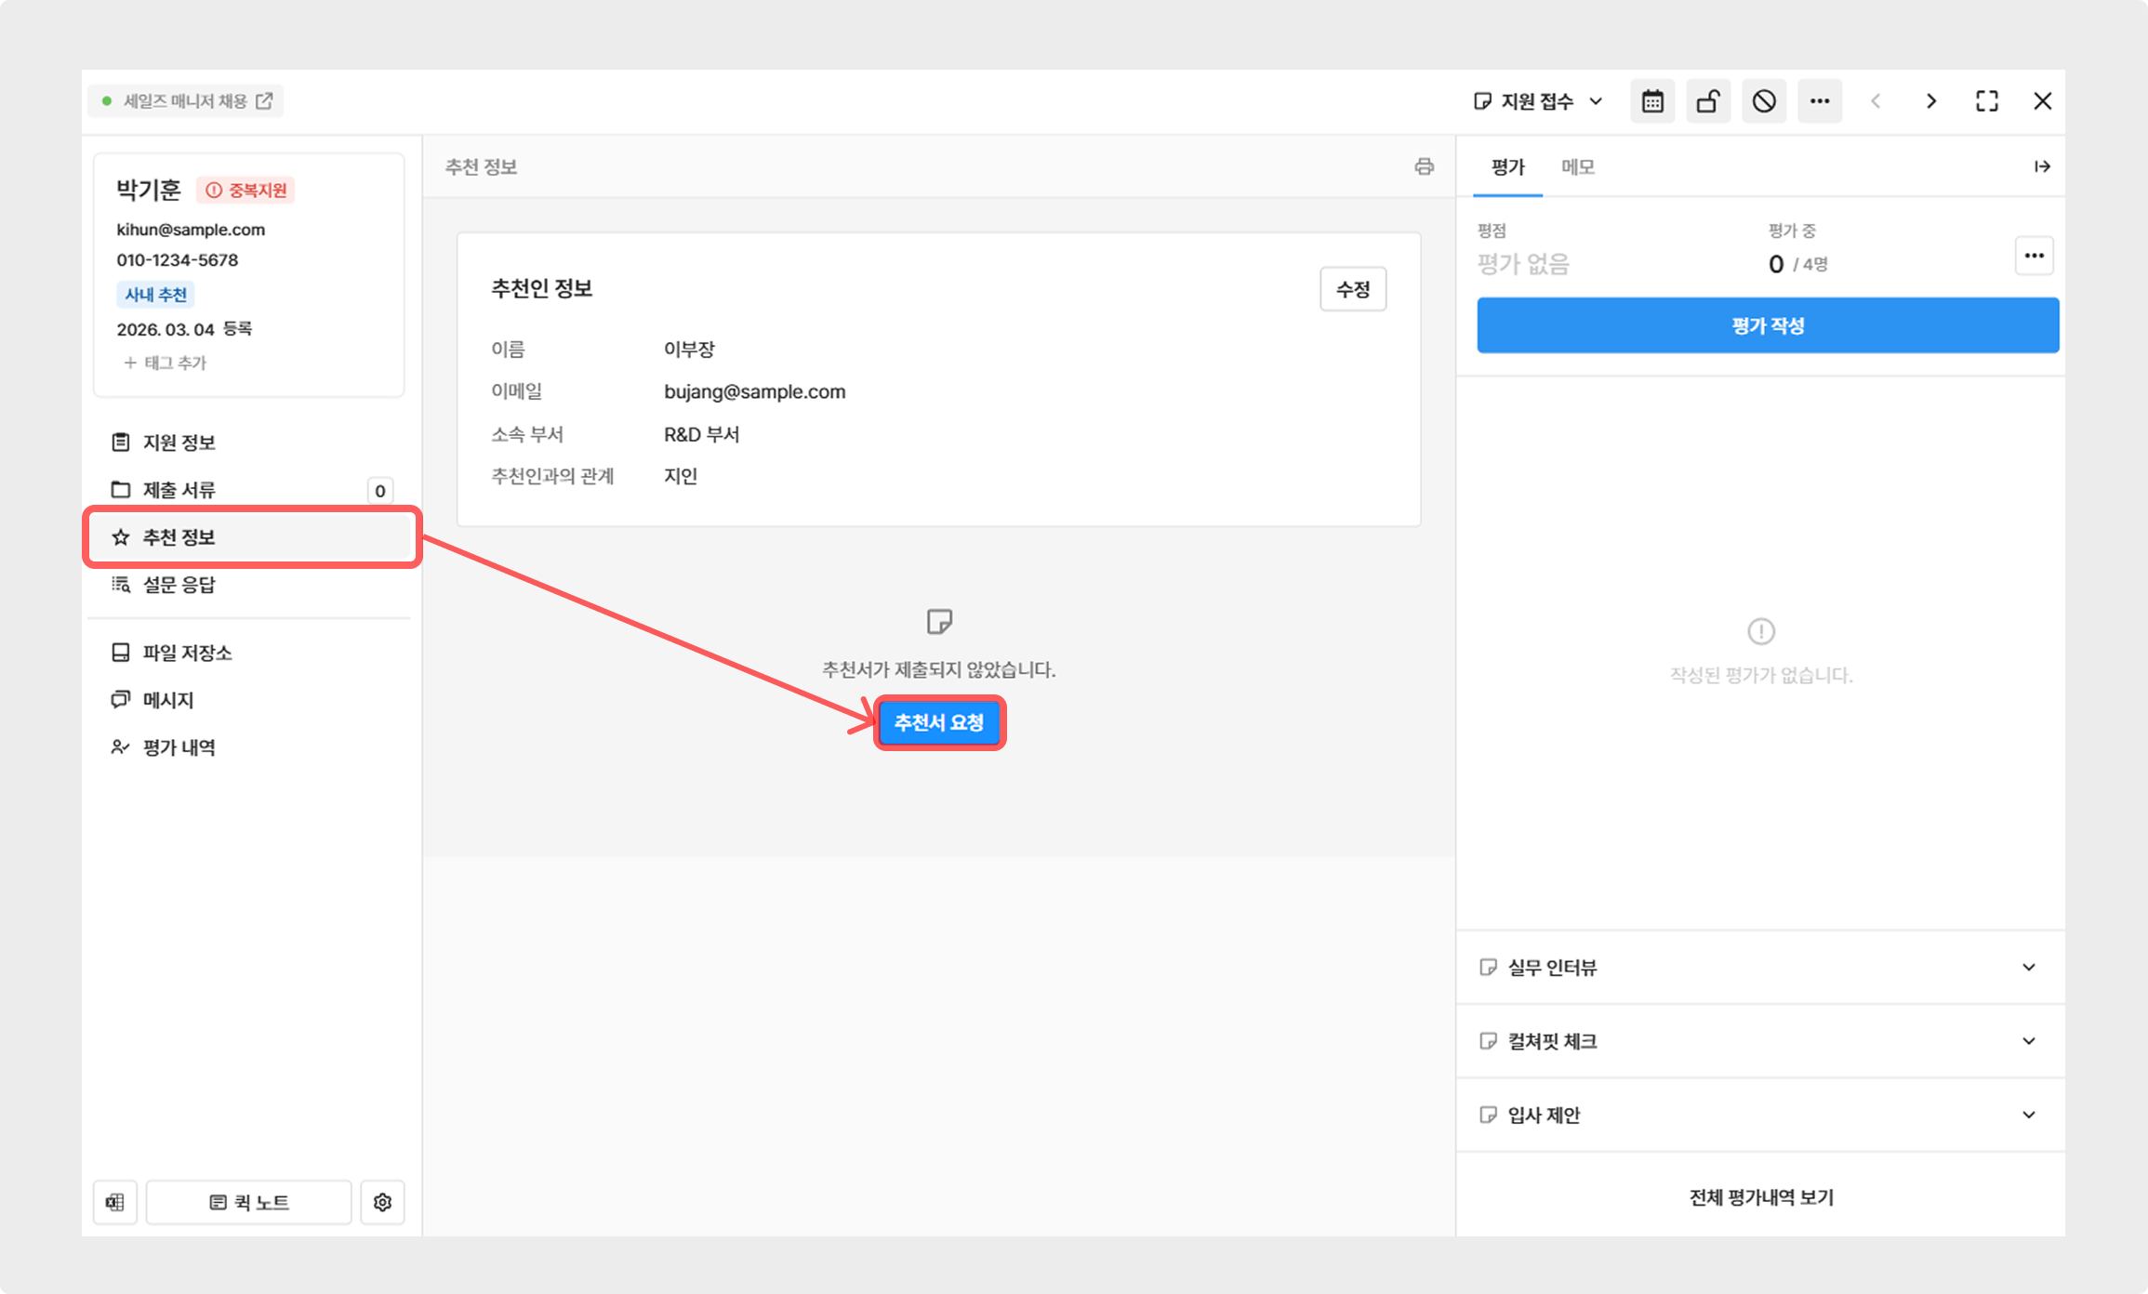Open the evaluation more options button

[x=2035, y=256]
